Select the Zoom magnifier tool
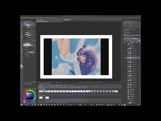This screenshot has width=161, height=121. tap(22, 23)
